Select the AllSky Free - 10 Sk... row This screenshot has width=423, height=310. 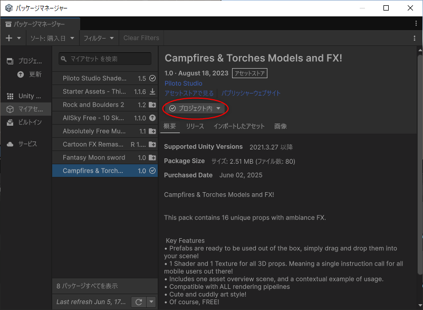tap(105, 118)
